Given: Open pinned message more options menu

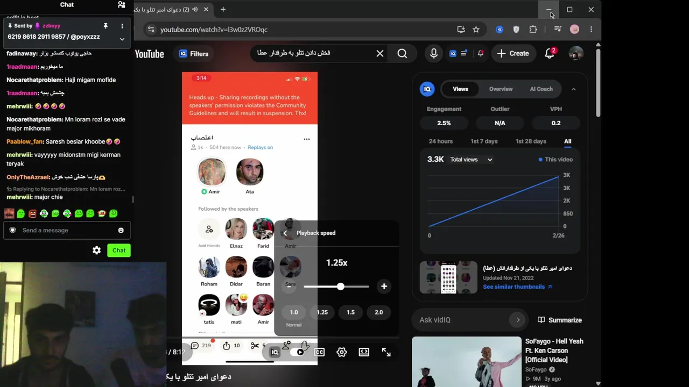Looking at the screenshot, I should coord(122,26).
